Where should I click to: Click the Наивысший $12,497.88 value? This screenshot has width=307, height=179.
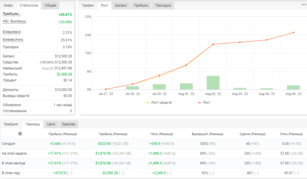tap(63, 68)
